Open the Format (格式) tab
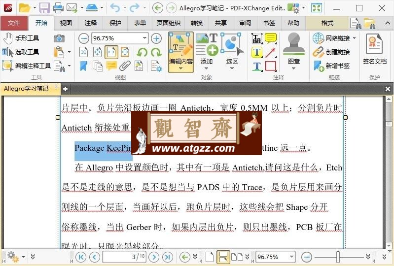The height and width of the screenshot is (266, 394). click(327, 23)
